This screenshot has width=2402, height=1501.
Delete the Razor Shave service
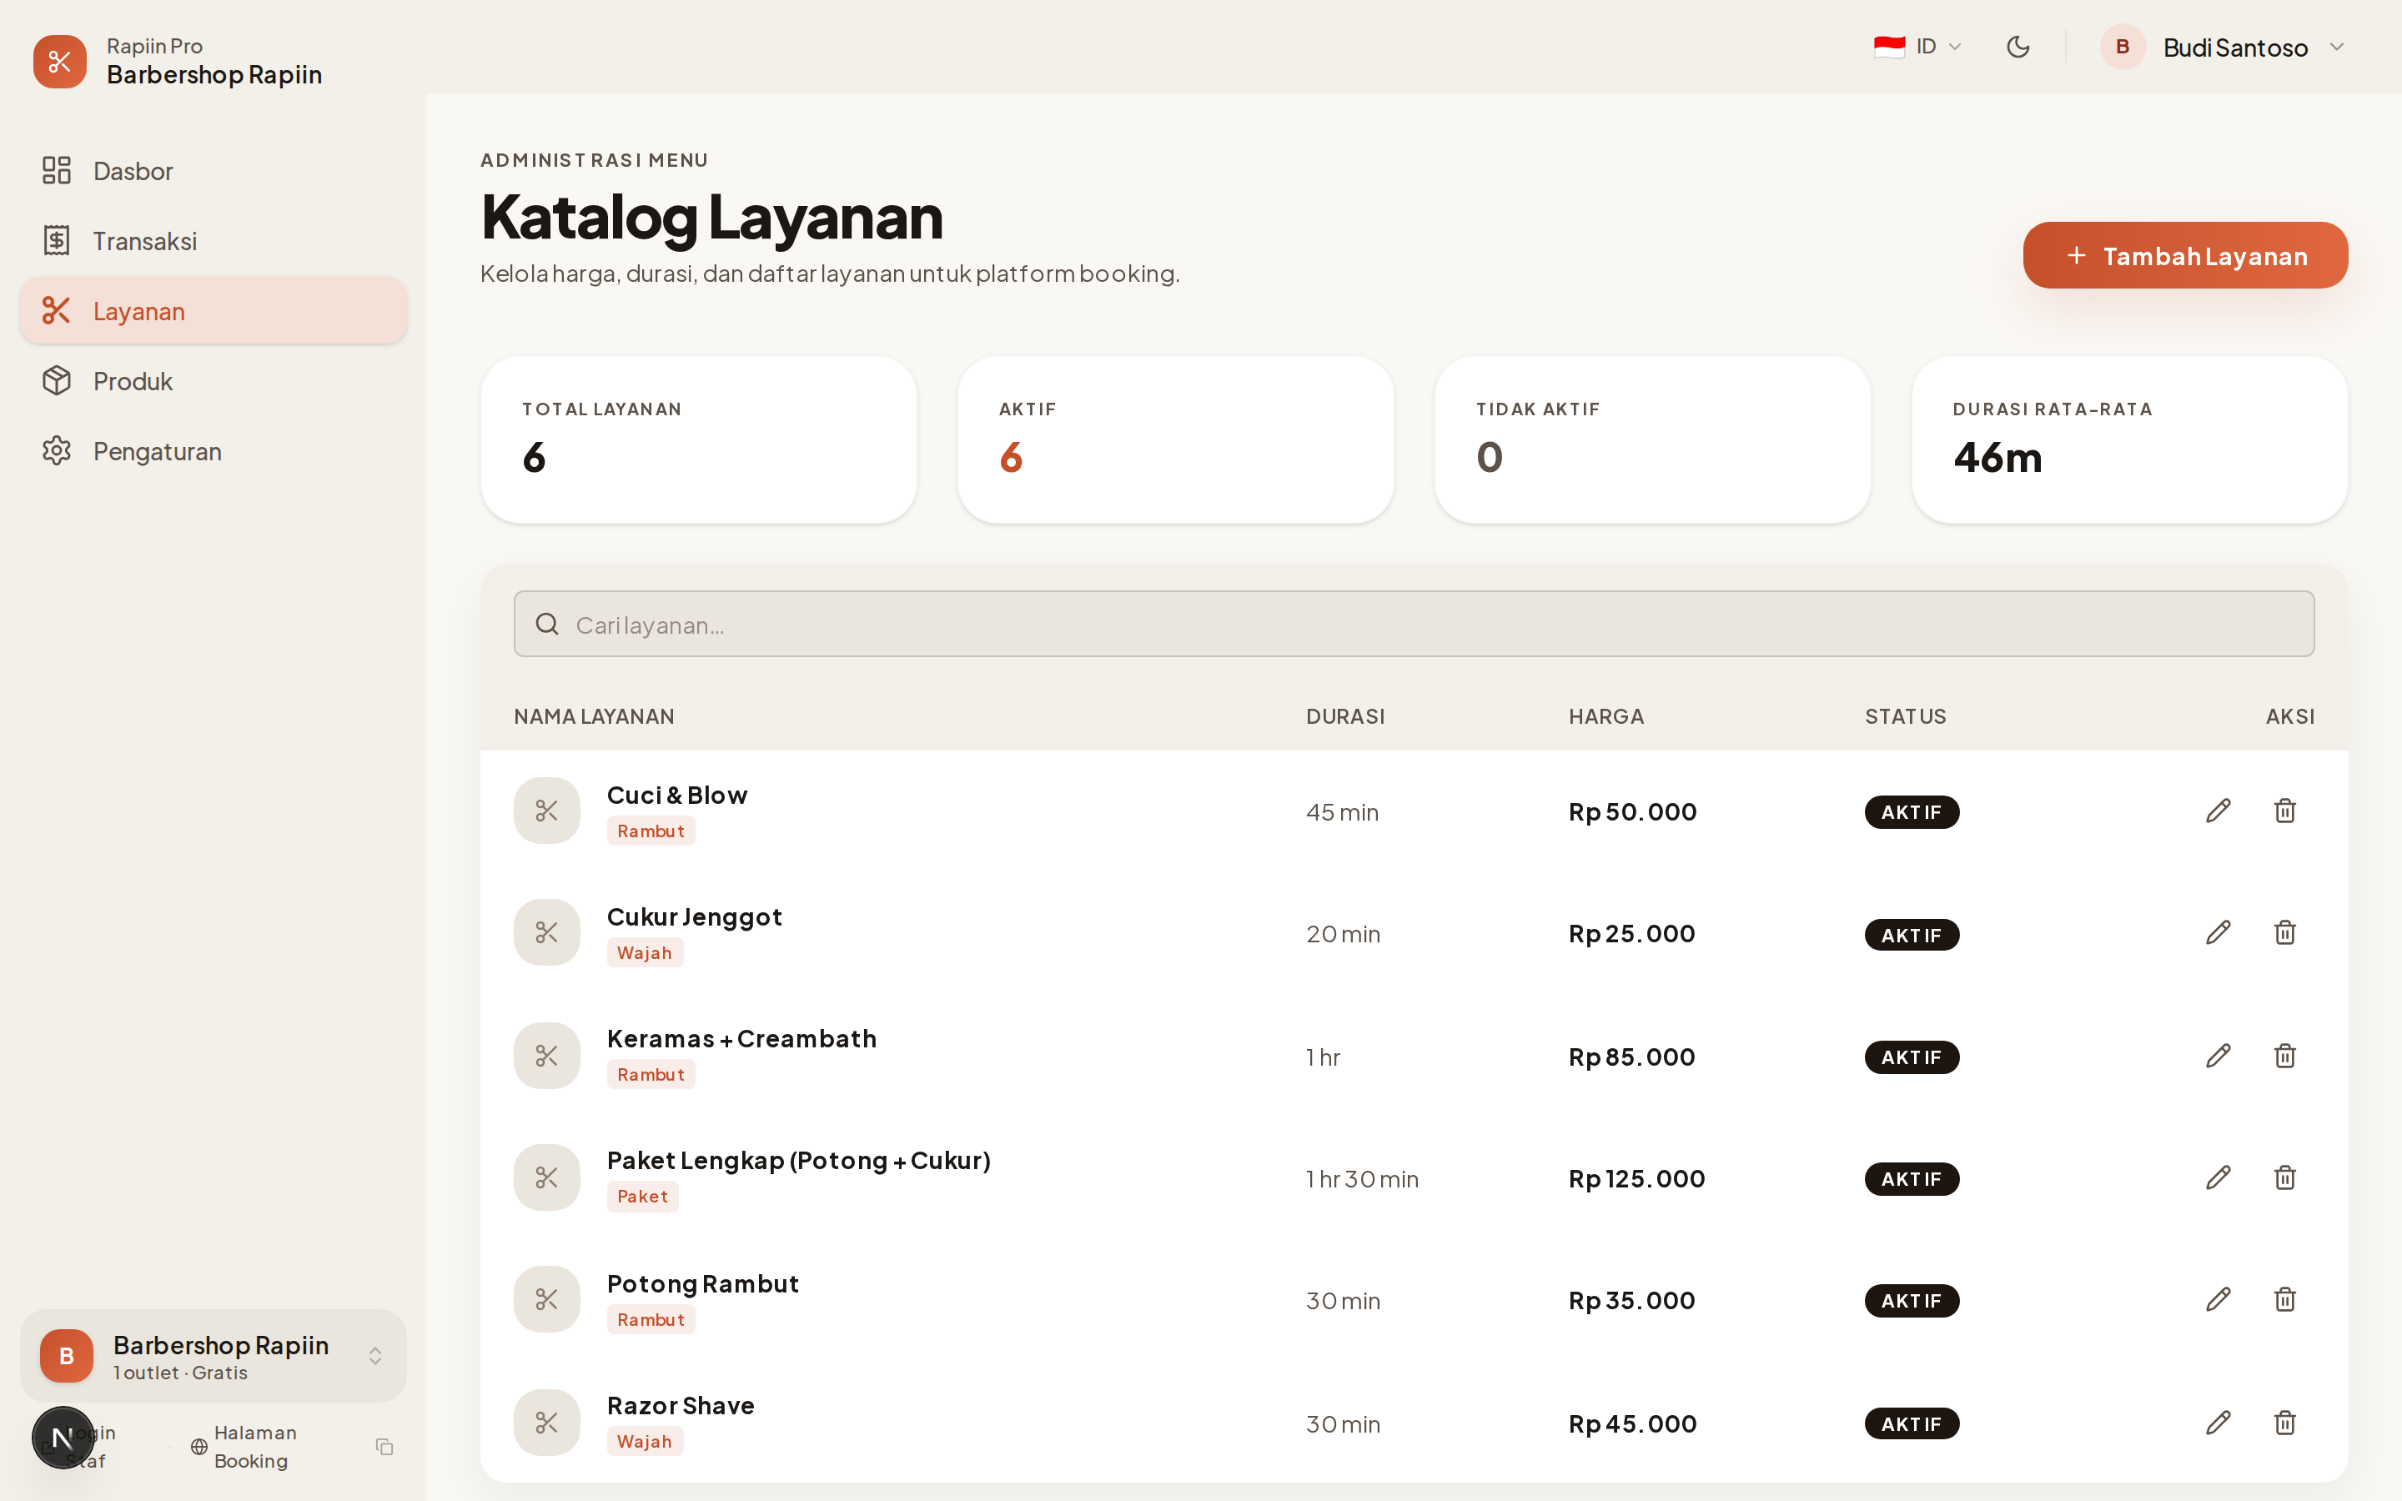pos(2284,1423)
